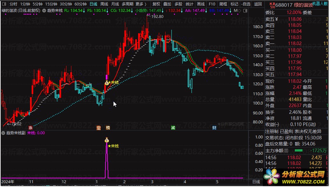Click the green 减 marker icon

coord(173,128)
